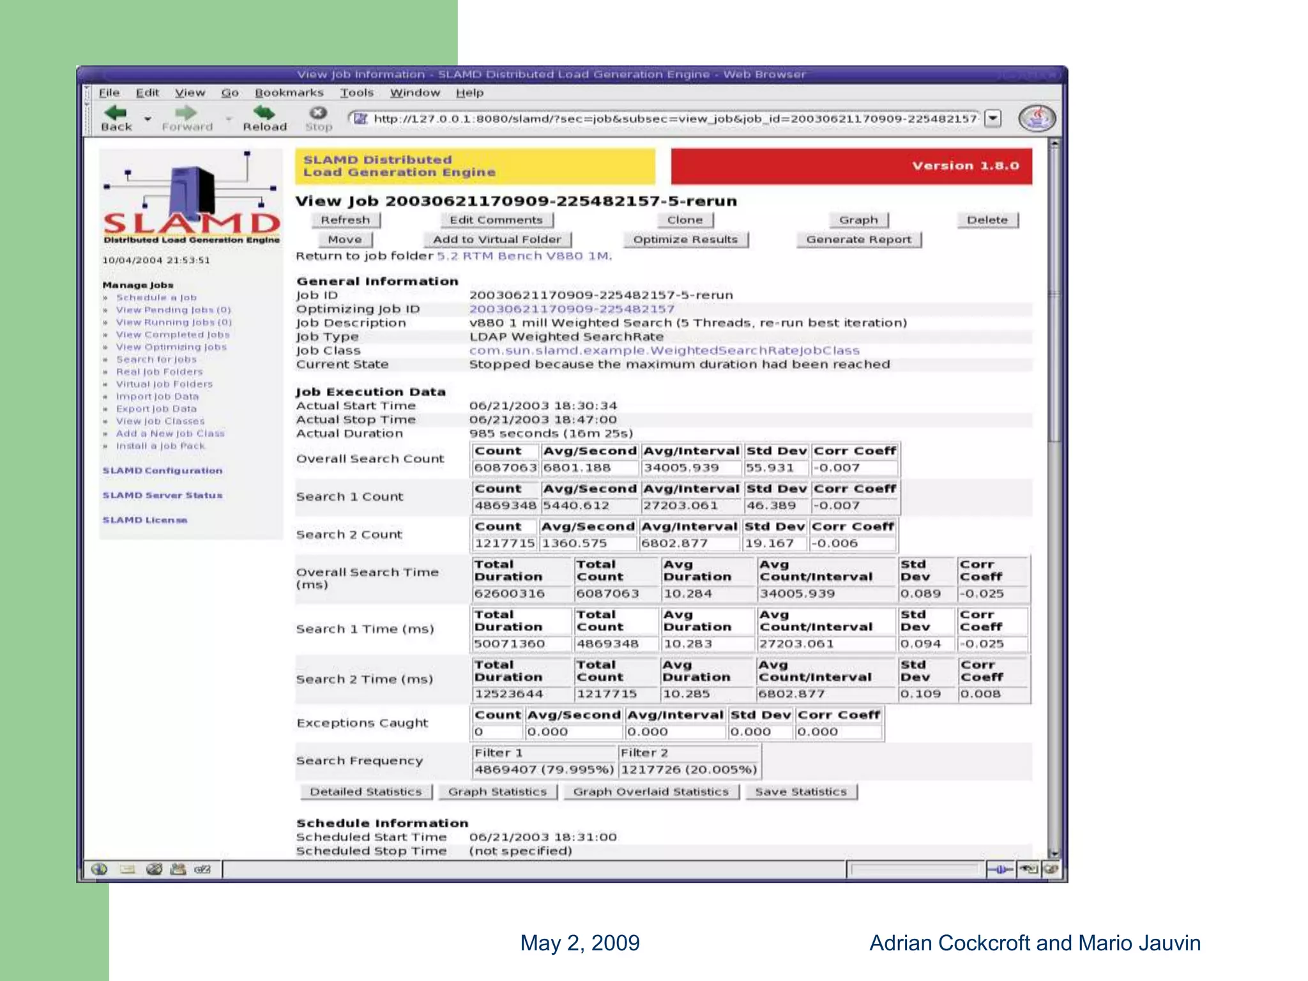Open the Tools menu
This screenshot has height=981, width=1308.
click(x=356, y=93)
